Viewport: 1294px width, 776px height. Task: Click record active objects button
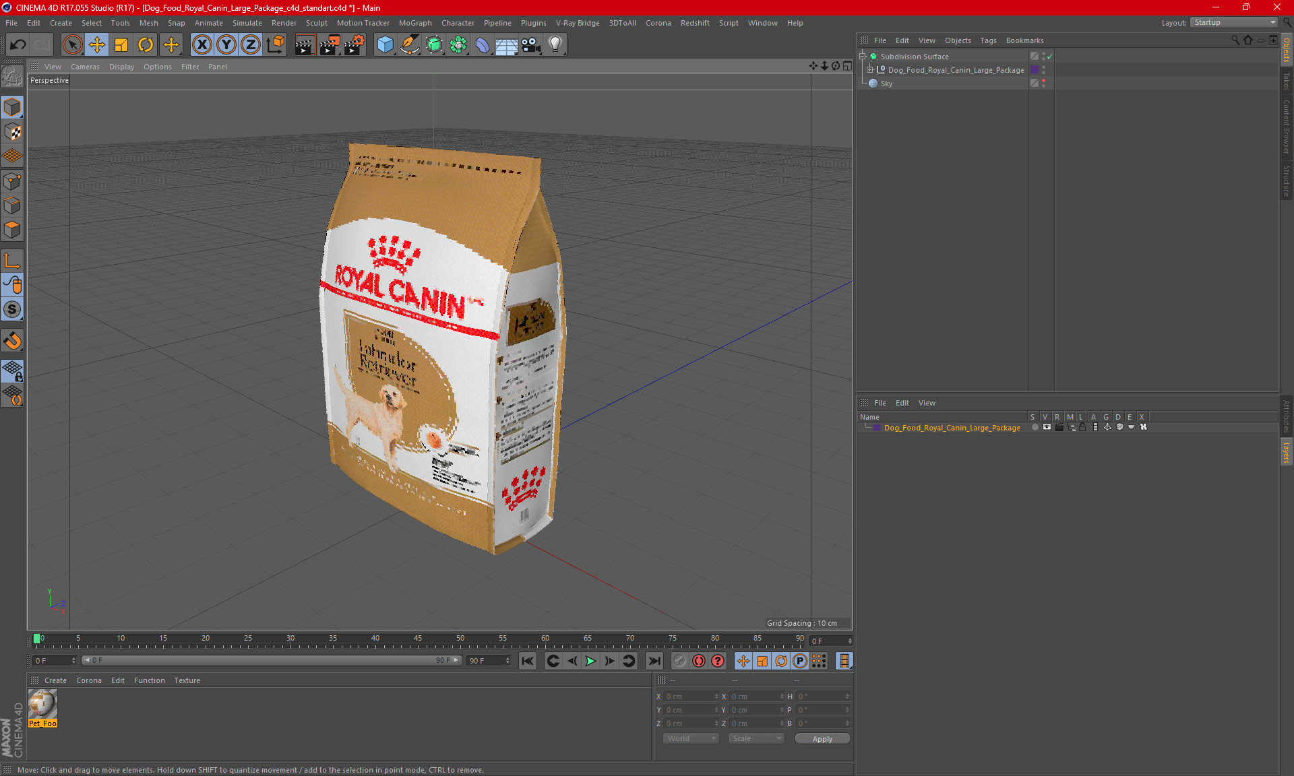(x=679, y=661)
